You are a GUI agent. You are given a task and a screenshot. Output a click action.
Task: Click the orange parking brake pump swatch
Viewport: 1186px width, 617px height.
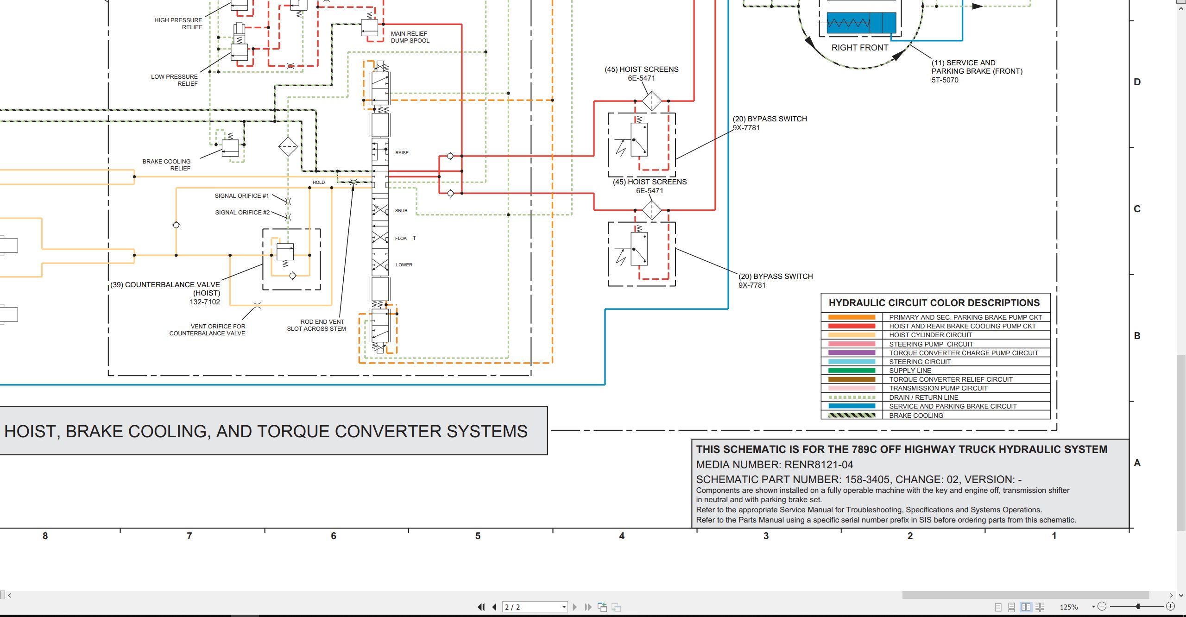852,317
